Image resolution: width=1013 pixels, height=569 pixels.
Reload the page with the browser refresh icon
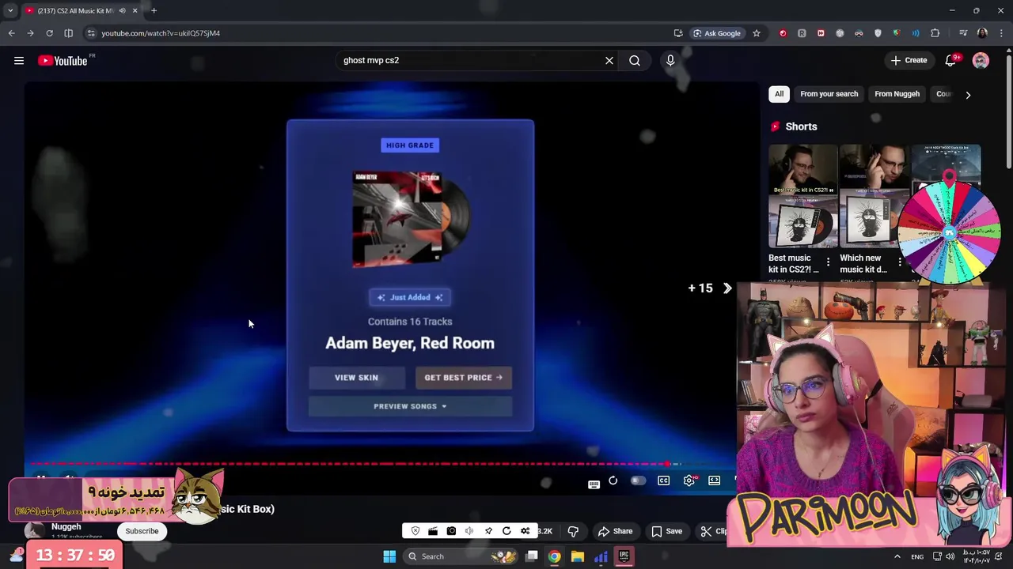(49, 33)
